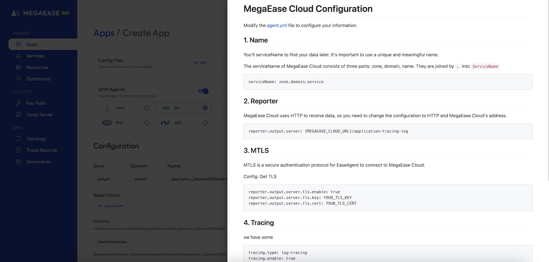
Task: Click the Beta badge by the logo
Action: [65, 13]
